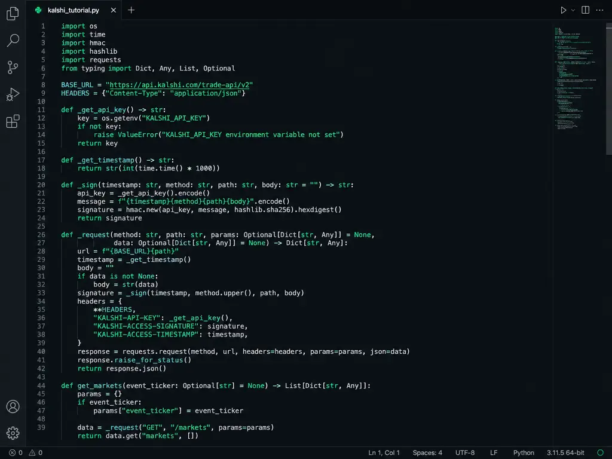Click '"/markets"' string in request call
Image resolution: width=612 pixels, height=459 pixels.
[x=192, y=427]
